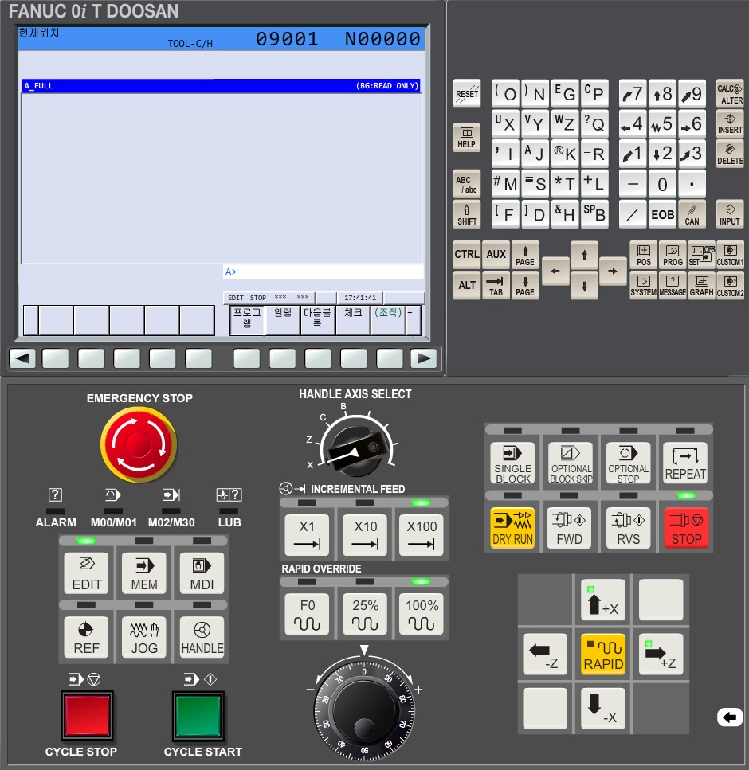Set incremental feed to X100
749x770 pixels.
[x=422, y=535]
